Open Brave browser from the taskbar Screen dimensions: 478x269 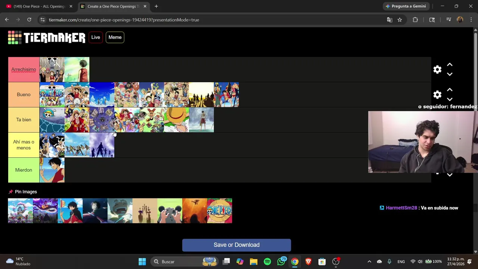point(308,262)
